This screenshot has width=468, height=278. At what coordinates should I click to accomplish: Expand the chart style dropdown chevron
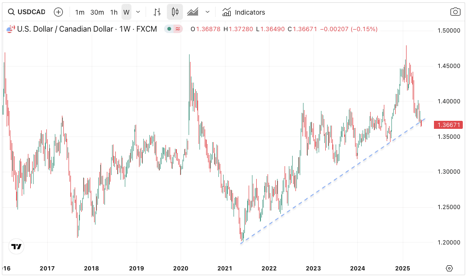click(207, 12)
